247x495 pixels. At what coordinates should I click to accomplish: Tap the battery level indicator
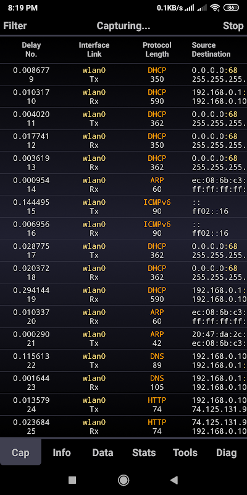[x=231, y=8]
